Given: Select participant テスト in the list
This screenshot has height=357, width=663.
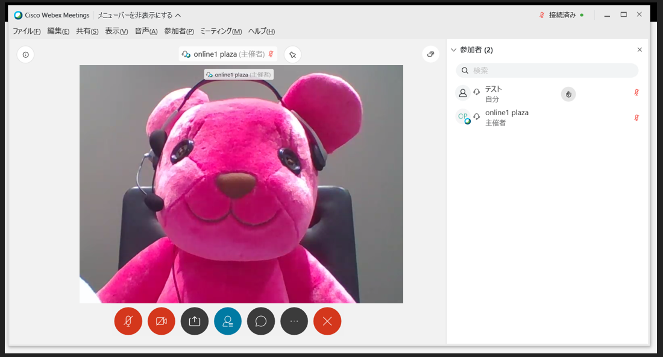Looking at the screenshot, I should click(547, 94).
